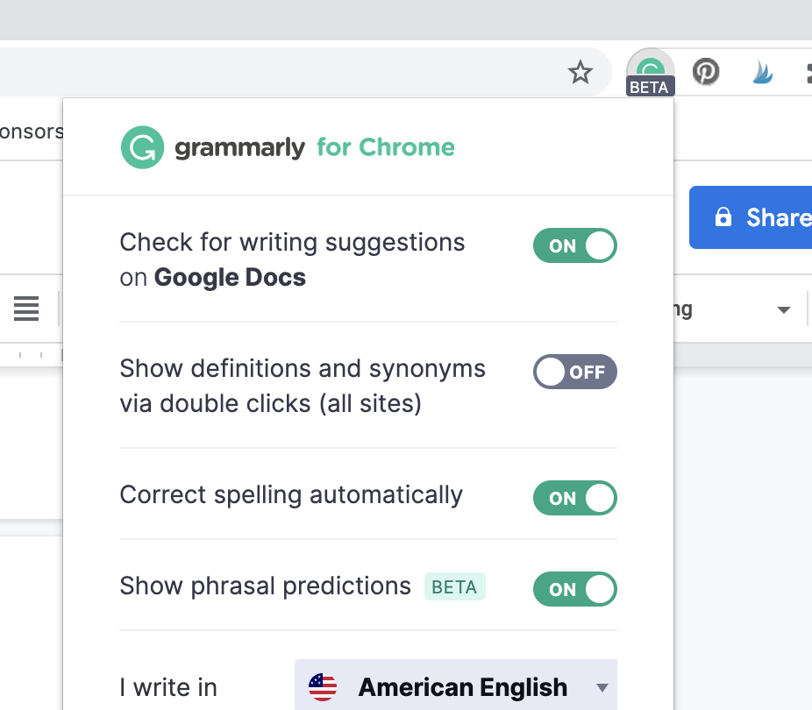The width and height of the screenshot is (812, 710).
Task: Click the BETA badge under the Grammarly icon
Action: [x=650, y=88]
